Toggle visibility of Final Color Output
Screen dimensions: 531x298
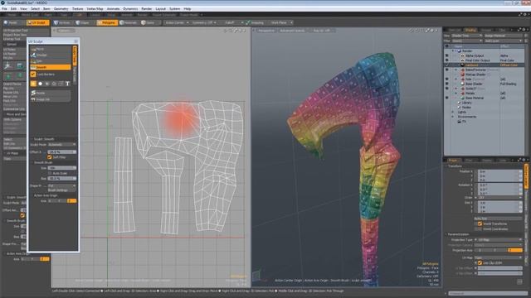click(x=447, y=60)
